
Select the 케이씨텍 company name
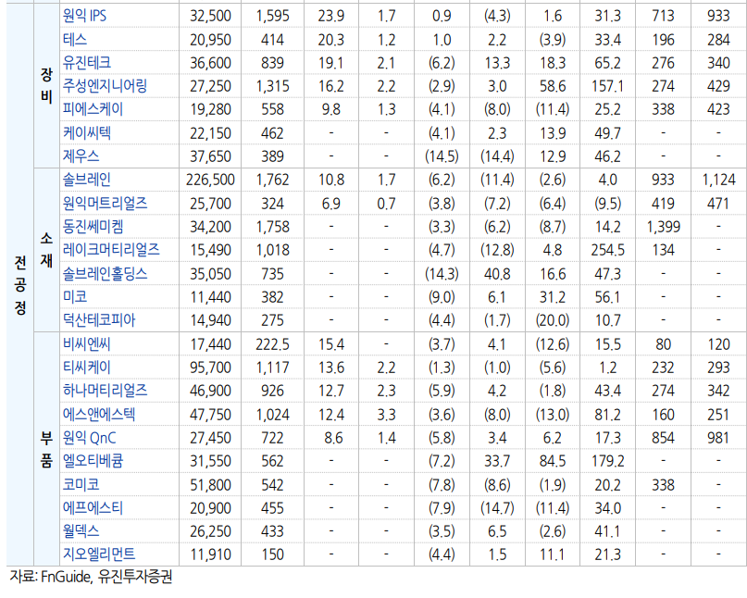[x=87, y=133]
